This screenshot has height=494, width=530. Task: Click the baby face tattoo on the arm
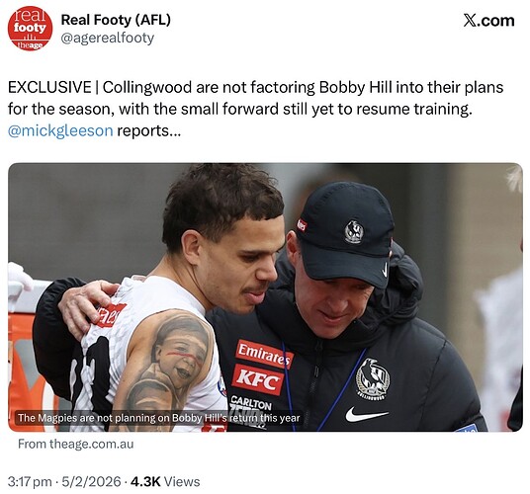point(179,353)
